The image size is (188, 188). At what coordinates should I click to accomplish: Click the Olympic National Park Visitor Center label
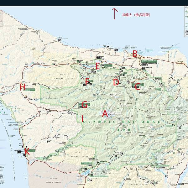point(149,61)
